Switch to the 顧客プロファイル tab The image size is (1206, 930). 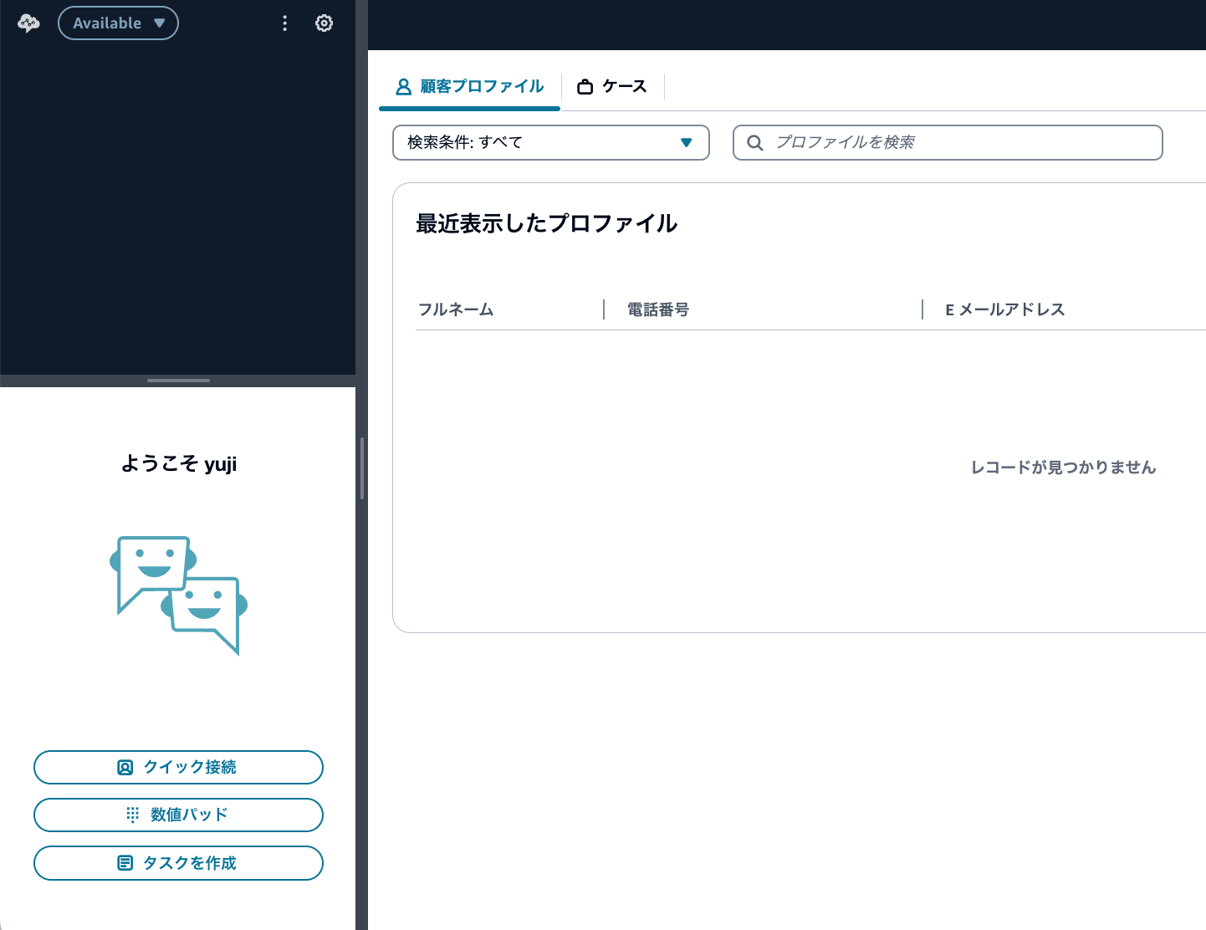point(469,87)
